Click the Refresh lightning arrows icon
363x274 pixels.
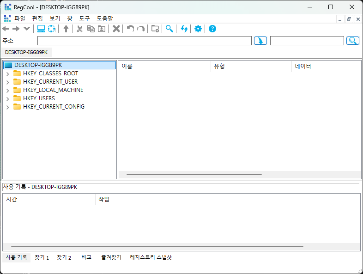pyautogui.click(x=184, y=29)
